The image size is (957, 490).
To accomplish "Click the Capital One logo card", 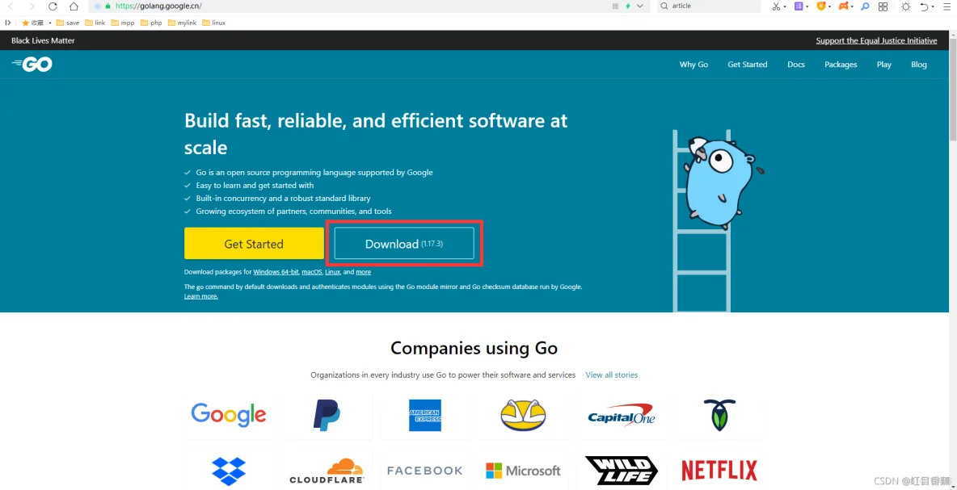I will 622,416.
